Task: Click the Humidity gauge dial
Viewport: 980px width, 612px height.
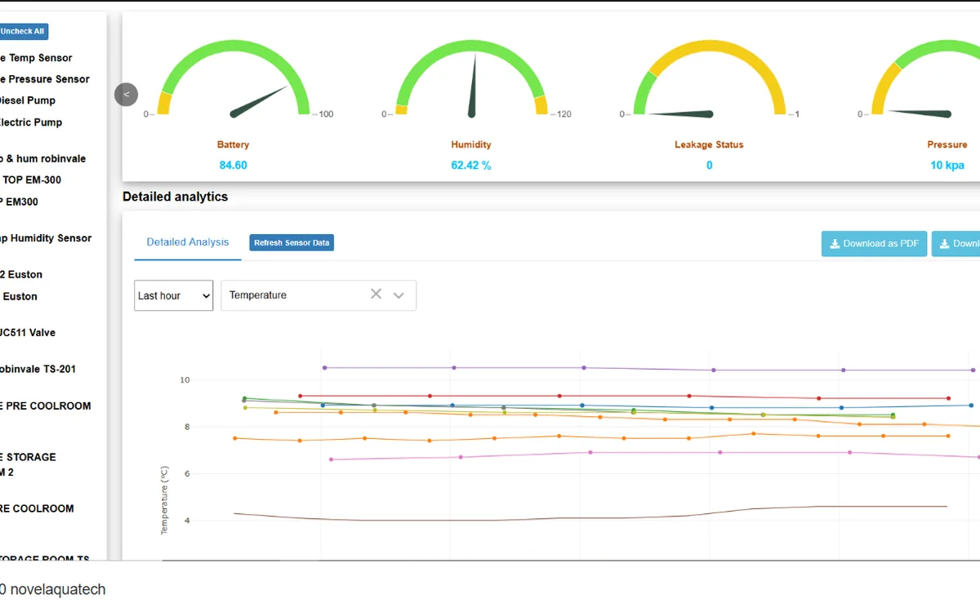Action: (471, 77)
